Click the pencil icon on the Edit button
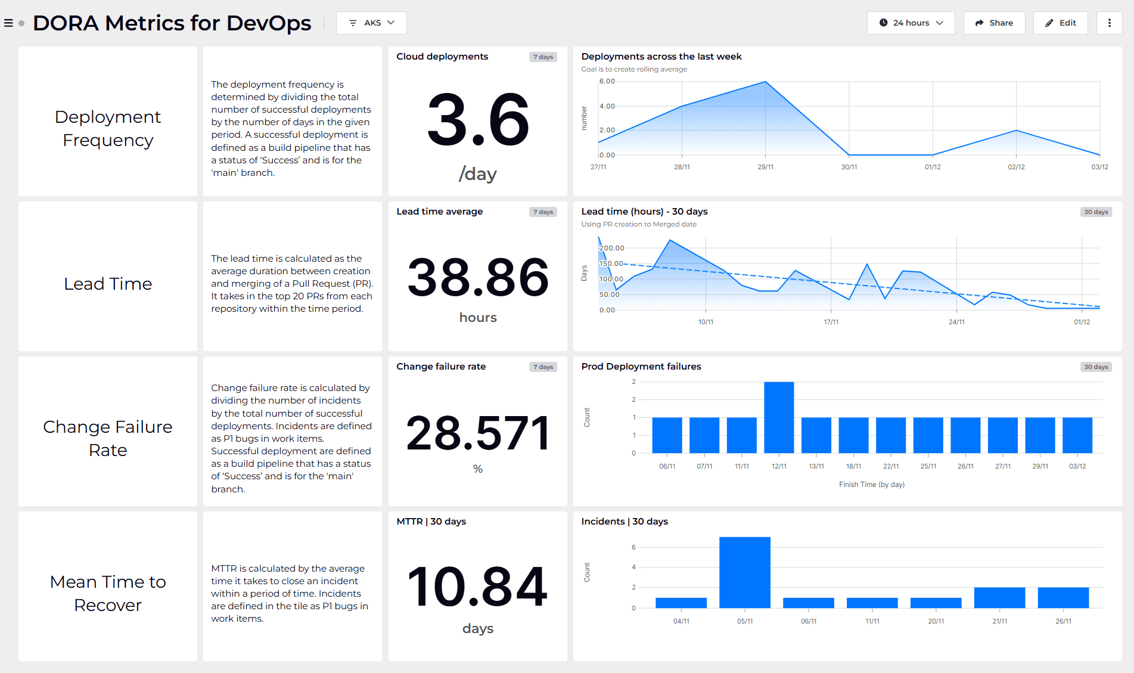The width and height of the screenshot is (1134, 673). [x=1049, y=23]
